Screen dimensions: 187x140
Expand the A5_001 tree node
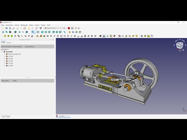pyautogui.click(x=4, y=59)
